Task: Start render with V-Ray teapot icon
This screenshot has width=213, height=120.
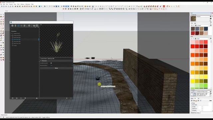Action: tap(34, 26)
